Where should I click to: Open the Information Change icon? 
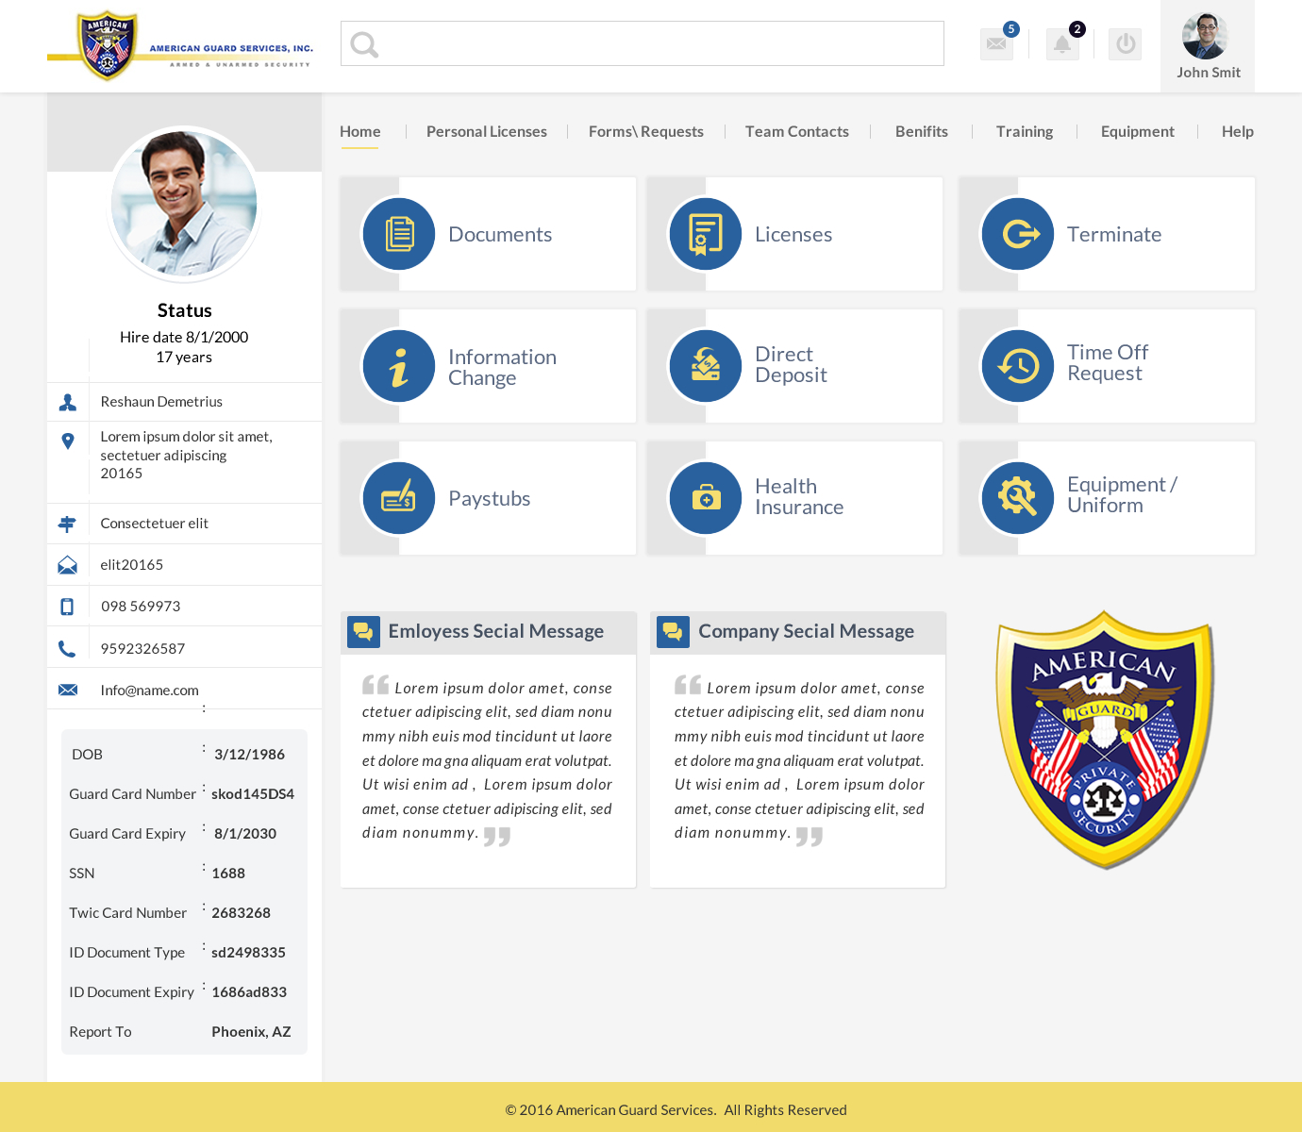399,366
